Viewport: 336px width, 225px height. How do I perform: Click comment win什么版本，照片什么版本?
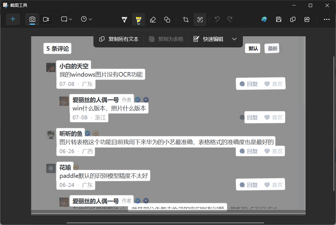click(x=109, y=108)
